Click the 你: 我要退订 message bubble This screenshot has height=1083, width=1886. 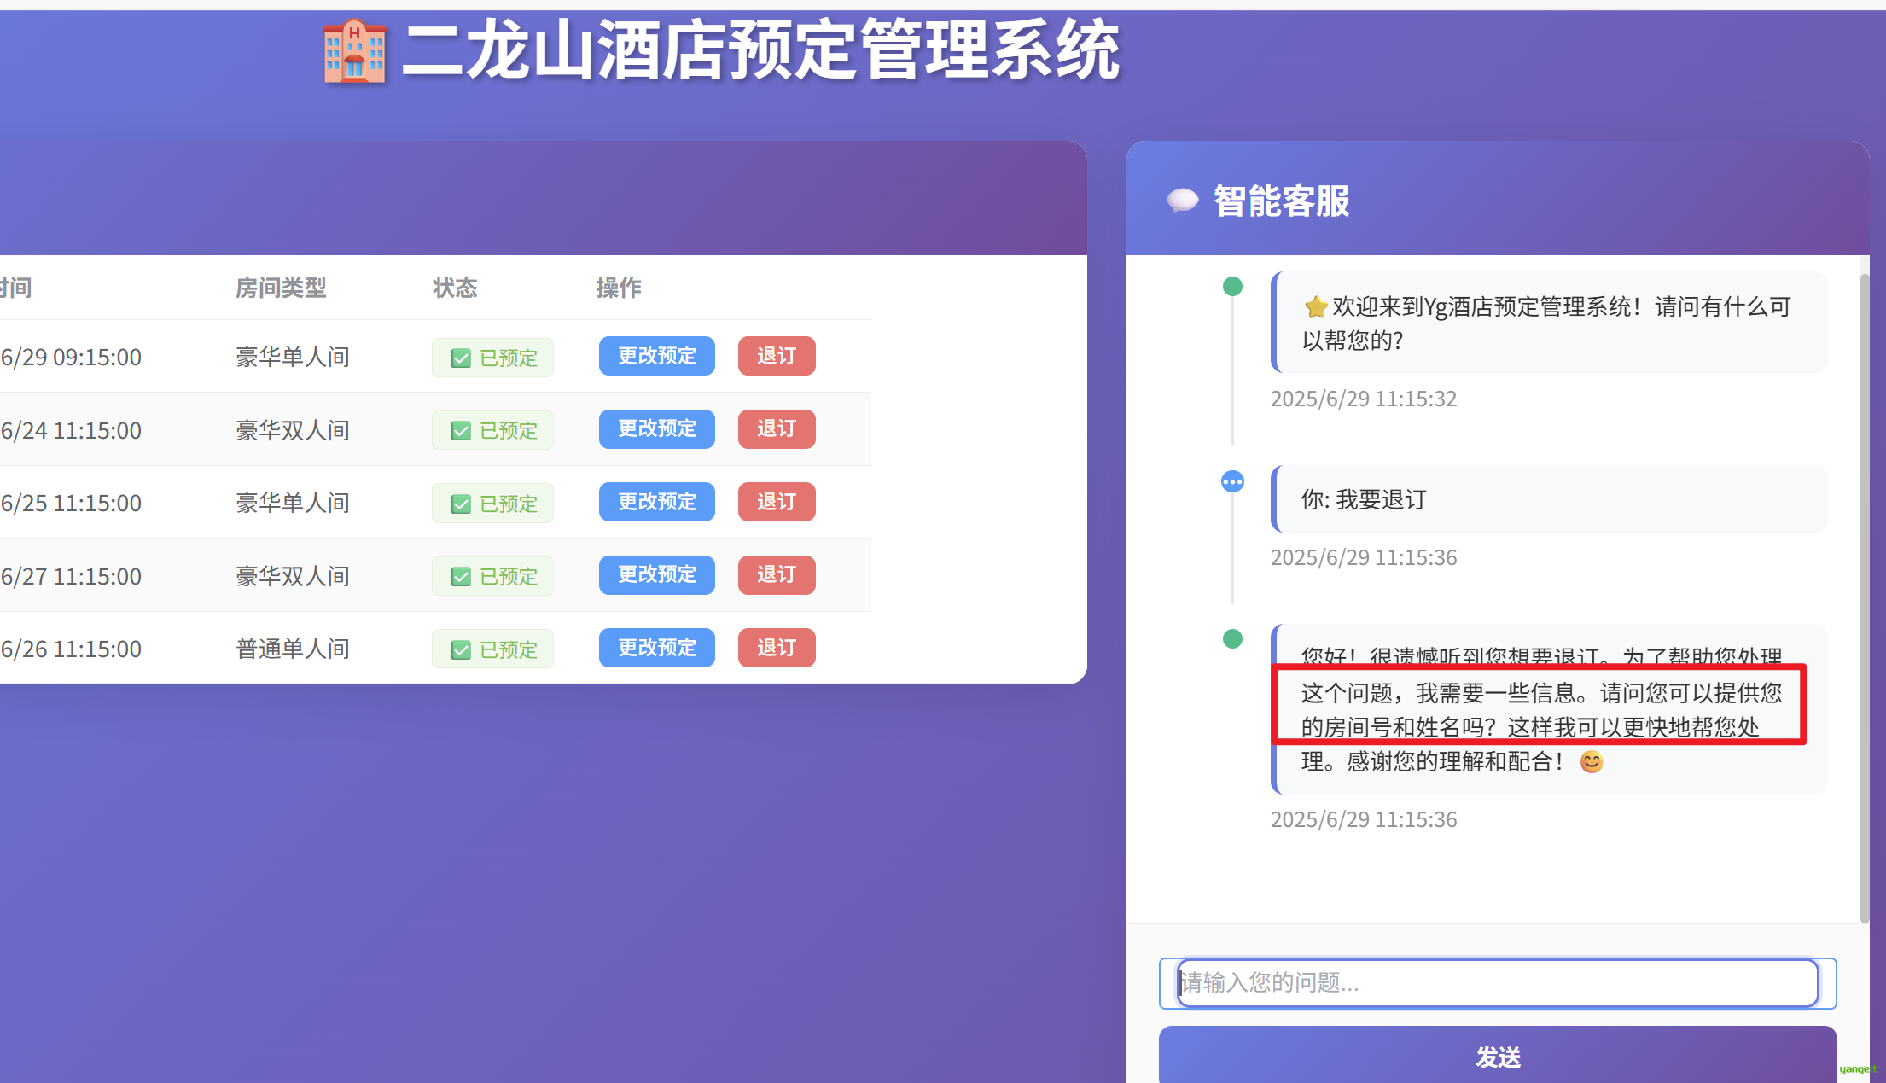1549,499
